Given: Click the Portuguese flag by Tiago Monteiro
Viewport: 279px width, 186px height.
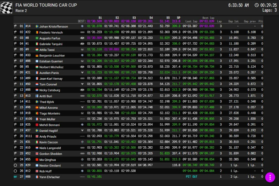Looking at the screenshot, I should [x=37, y=113].
